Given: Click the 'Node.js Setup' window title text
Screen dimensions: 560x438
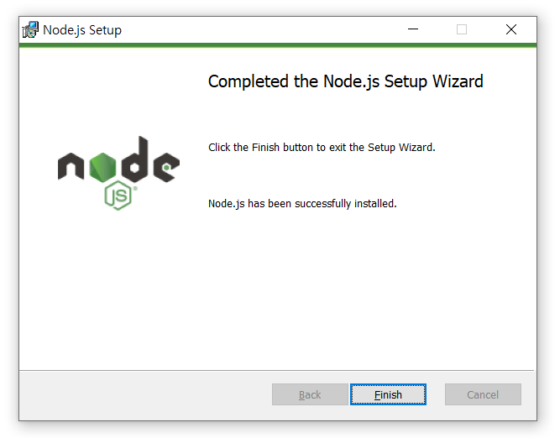Looking at the screenshot, I should pos(82,30).
